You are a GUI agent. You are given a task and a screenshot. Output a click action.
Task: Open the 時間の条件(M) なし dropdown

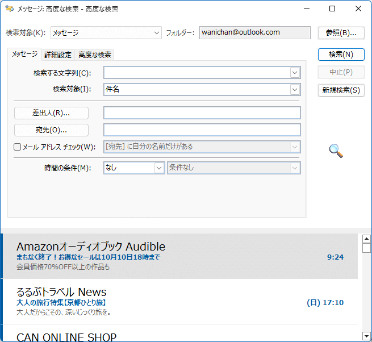click(134, 168)
